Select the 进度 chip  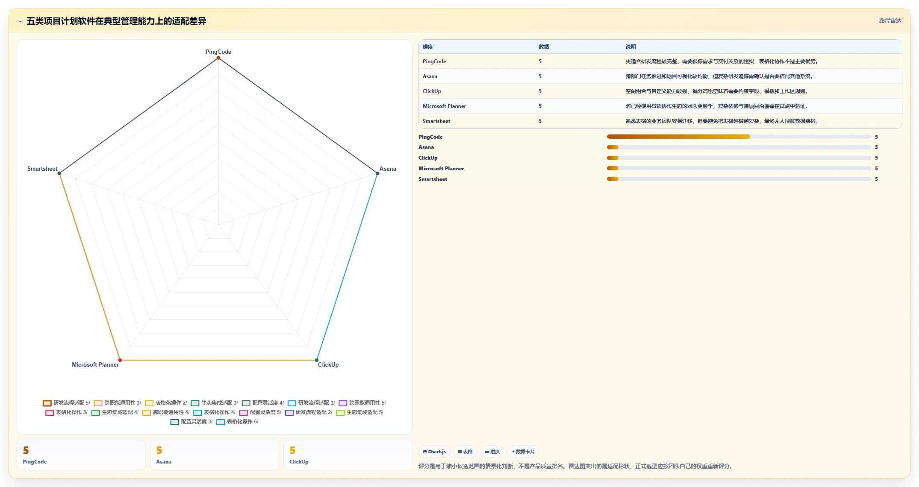tap(492, 452)
